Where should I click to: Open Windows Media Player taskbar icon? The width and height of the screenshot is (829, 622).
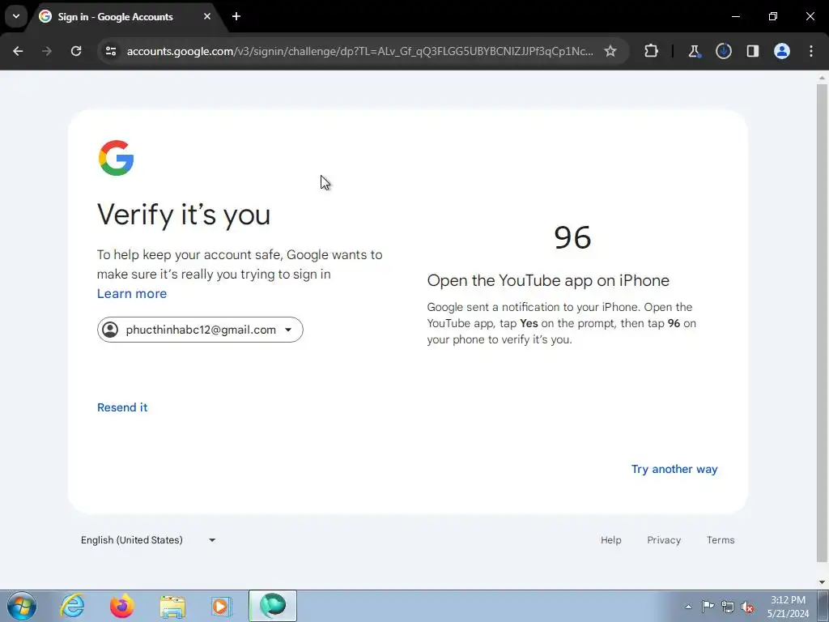point(221,606)
